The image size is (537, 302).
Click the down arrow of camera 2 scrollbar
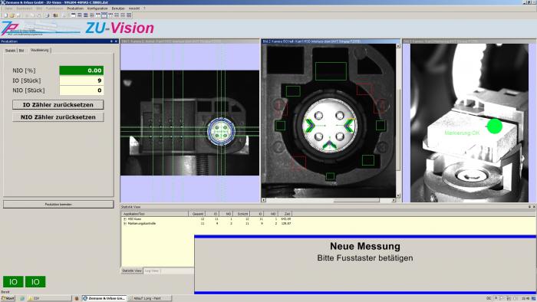pos(398,195)
